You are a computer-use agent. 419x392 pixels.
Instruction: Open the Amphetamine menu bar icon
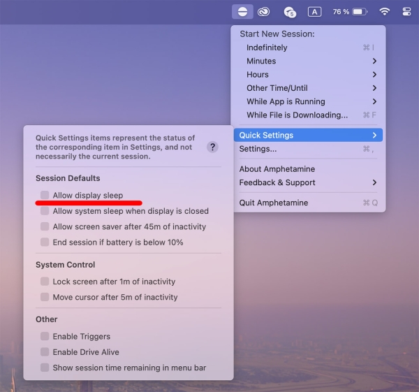tap(242, 12)
